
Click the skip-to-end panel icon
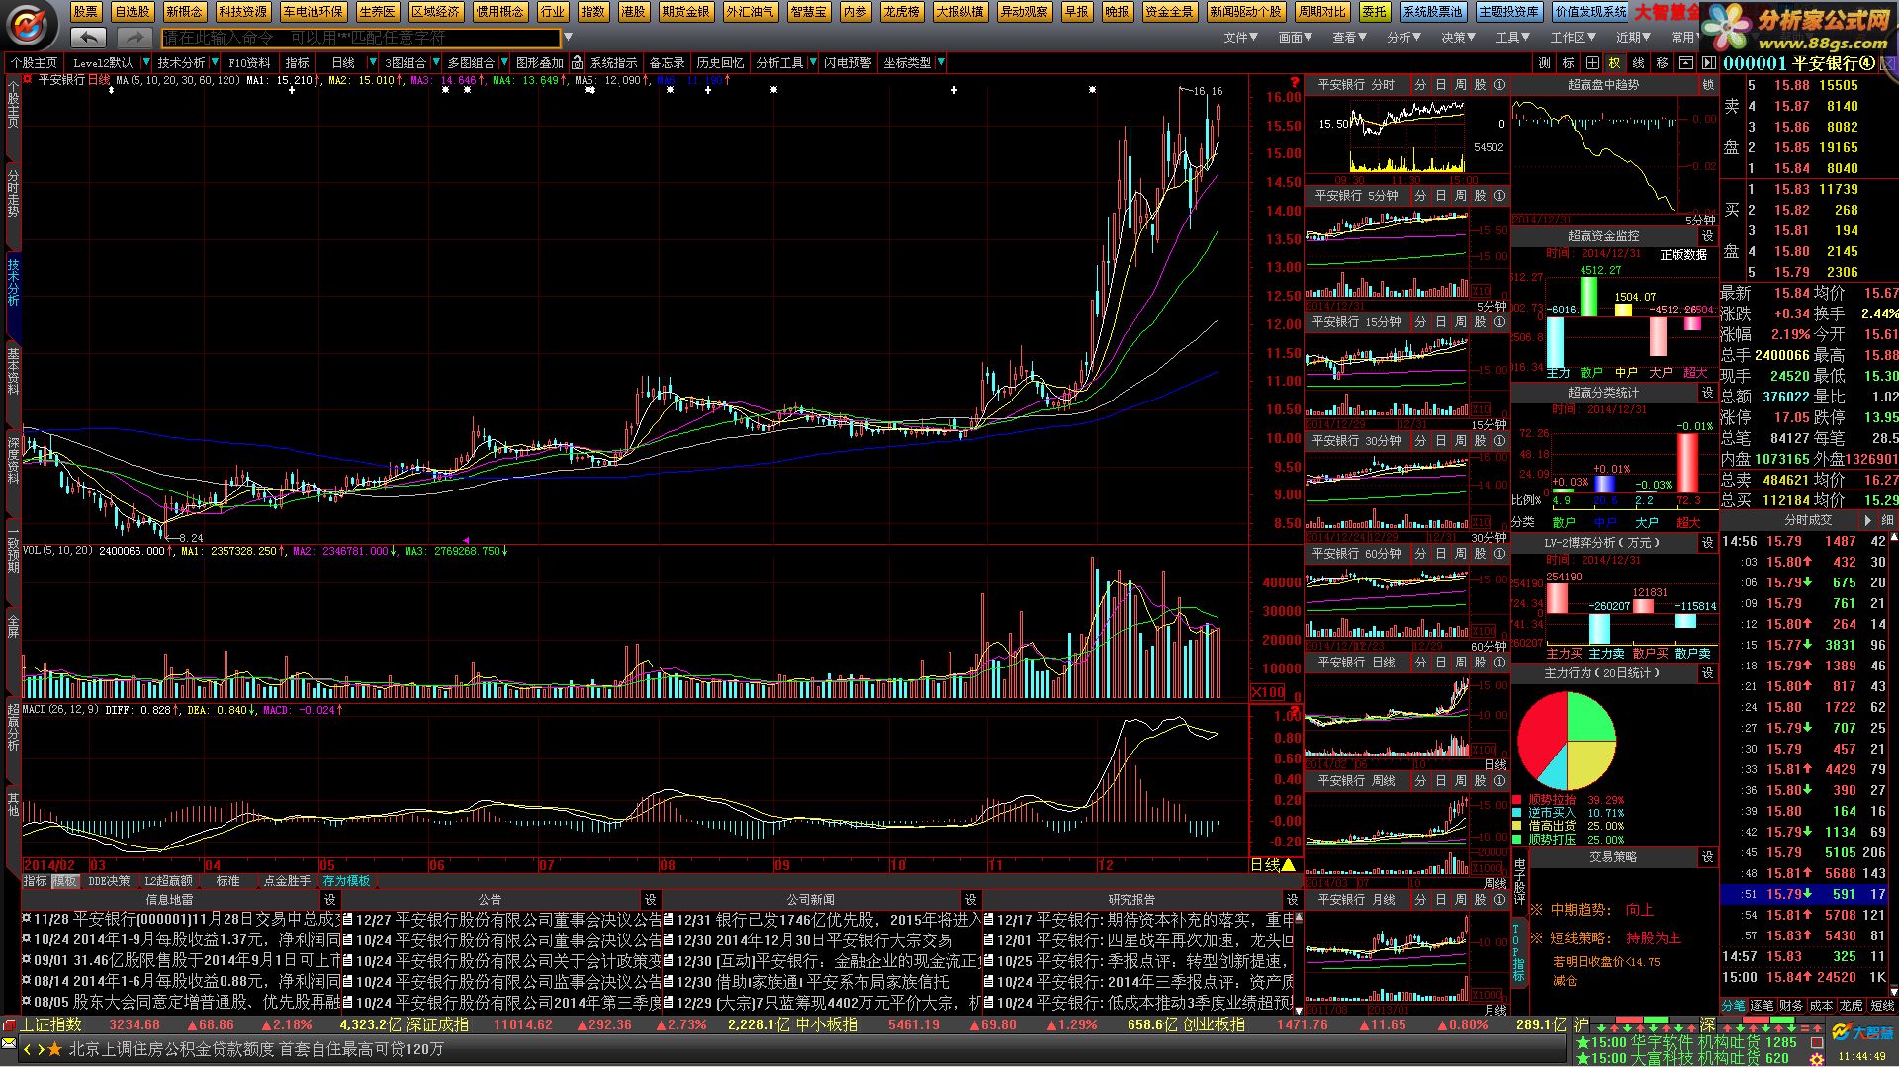(1707, 63)
